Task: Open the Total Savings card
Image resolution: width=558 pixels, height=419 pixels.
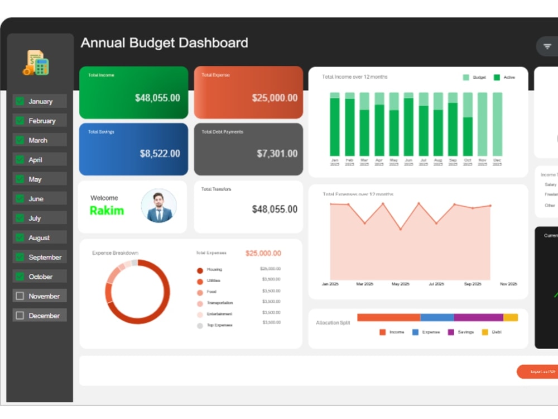Action: (133, 149)
